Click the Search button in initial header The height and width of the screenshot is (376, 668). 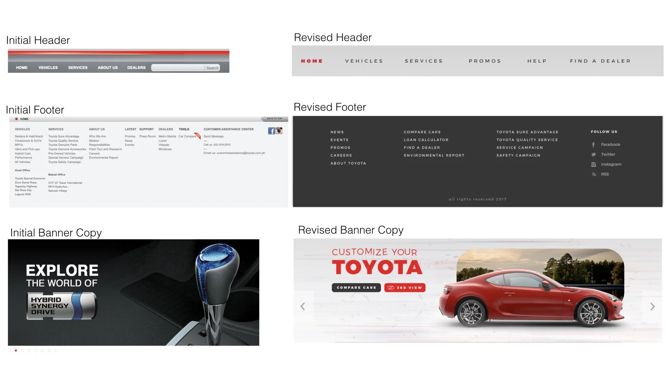[x=212, y=68]
